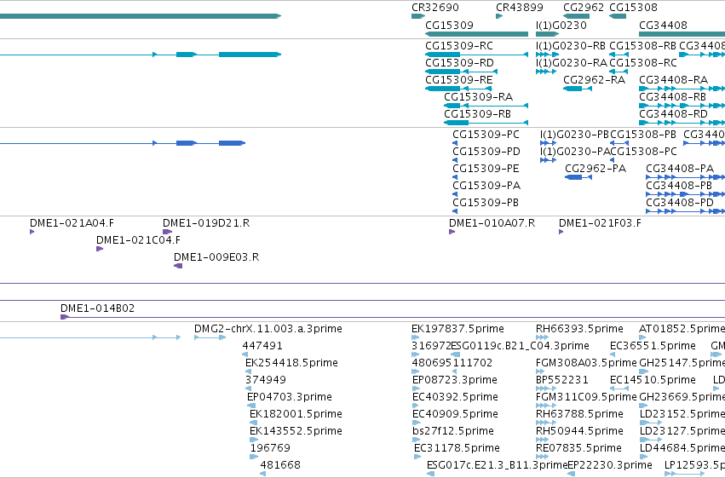Click transcript CG15309-RB
The image size is (725, 478).
tap(486, 123)
